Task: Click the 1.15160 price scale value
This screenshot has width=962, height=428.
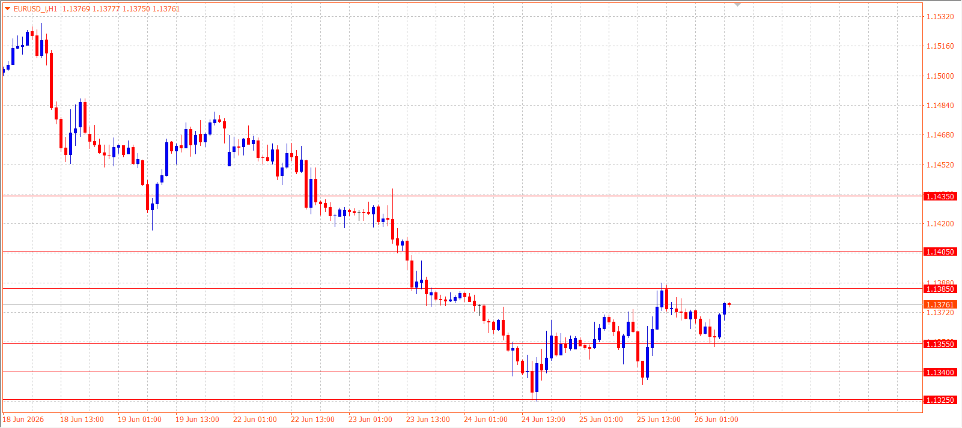Action: coord(940,46)
